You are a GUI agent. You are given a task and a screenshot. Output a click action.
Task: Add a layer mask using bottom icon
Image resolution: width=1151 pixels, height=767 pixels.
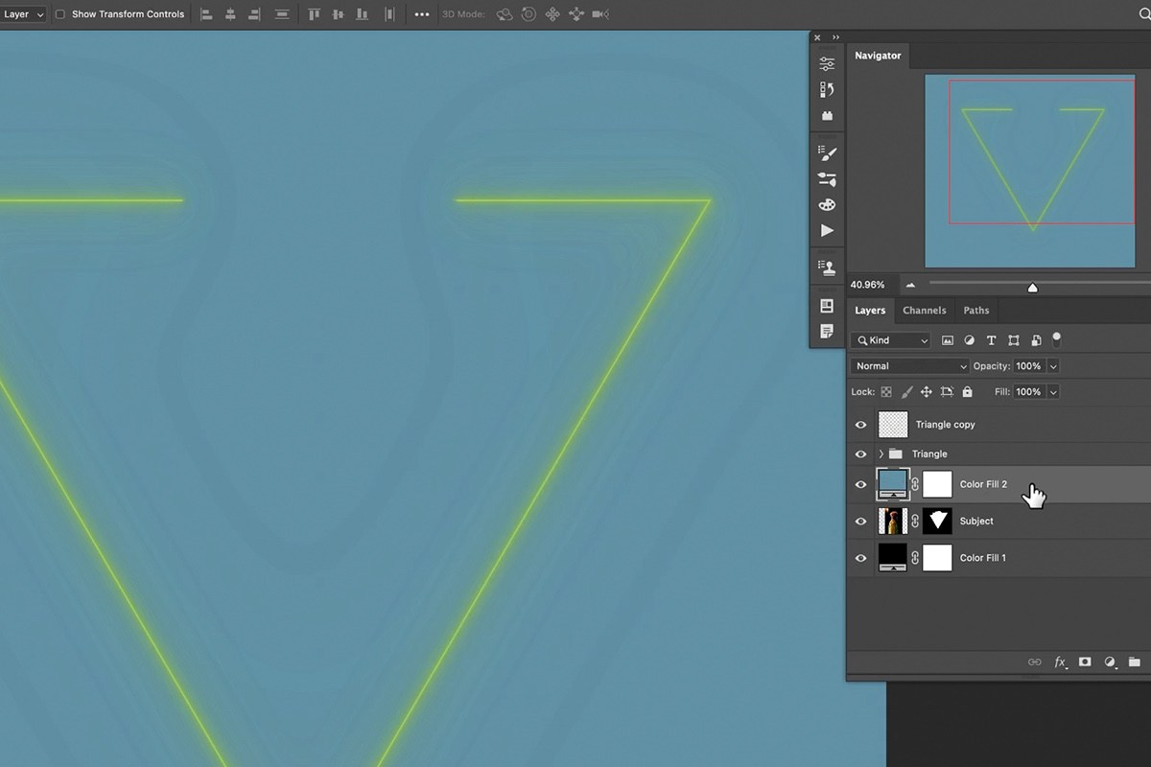pyautogui.click(x=1085, y=662)
